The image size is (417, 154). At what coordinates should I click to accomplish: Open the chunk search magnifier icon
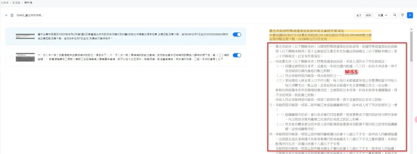(x=395, y=15)
